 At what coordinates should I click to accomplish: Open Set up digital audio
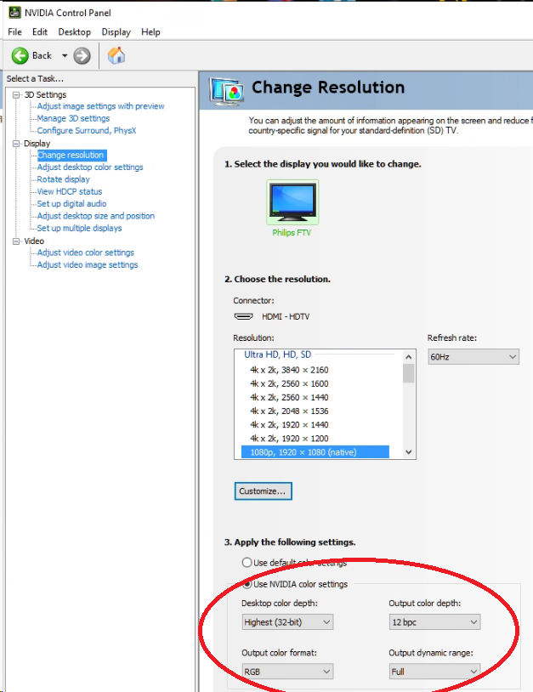[x=72, y=204]
